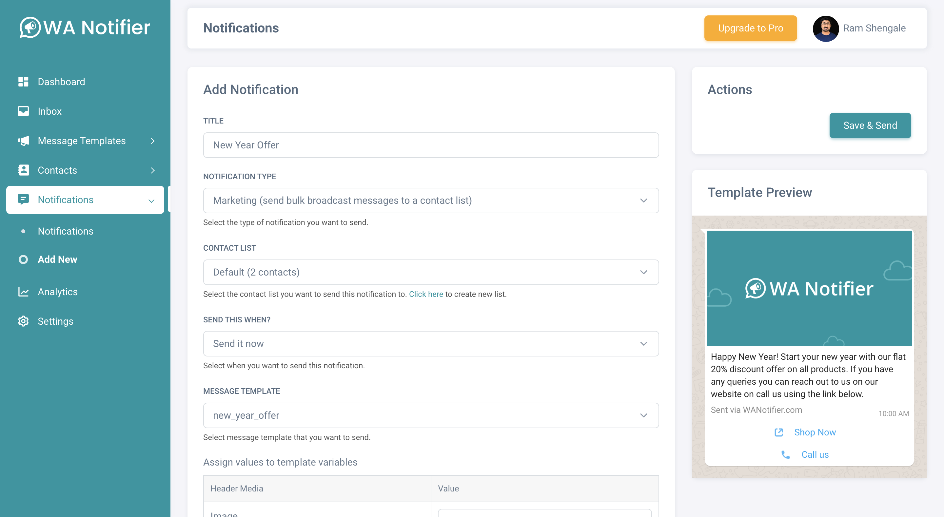Click the Analytics chart icon

[23, 292]
